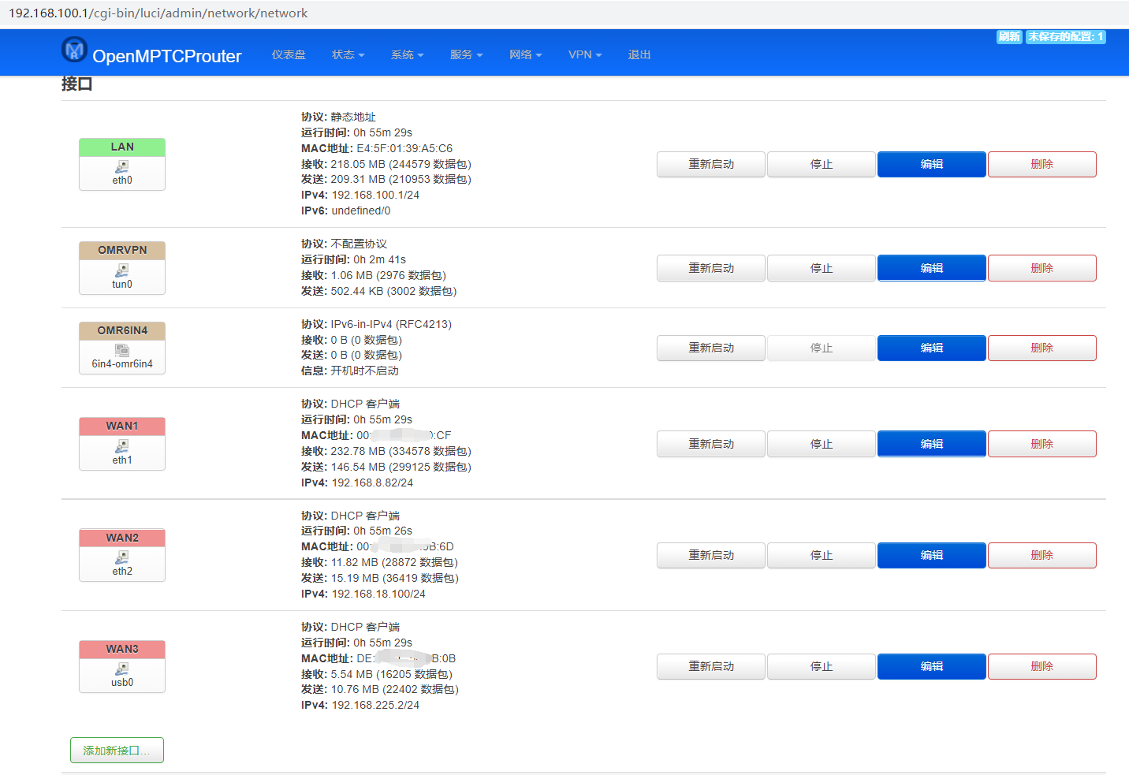Go to the 仪表盘 menu item

pos(289,54)
